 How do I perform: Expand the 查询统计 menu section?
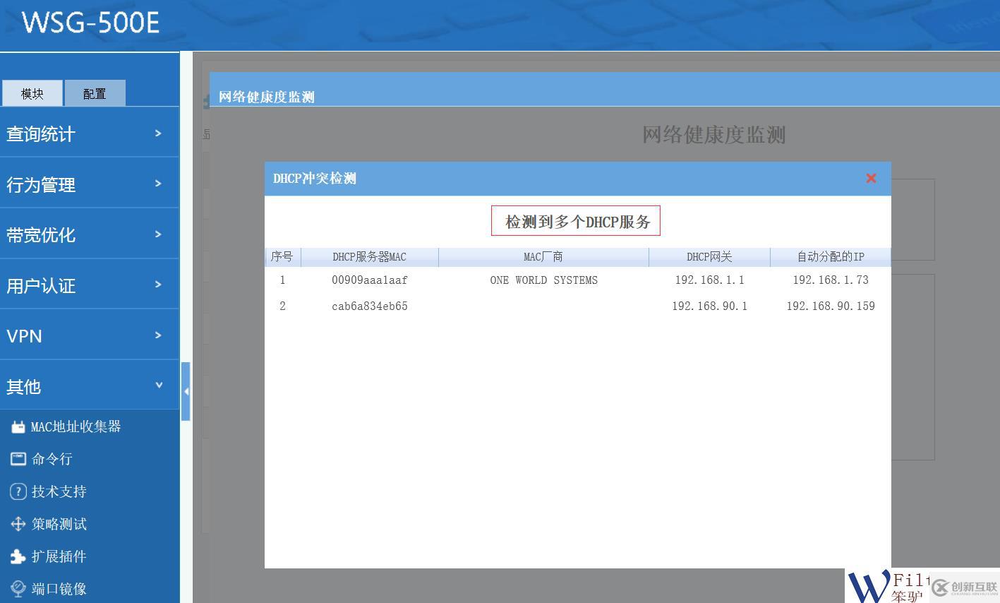tap(90, 132)
